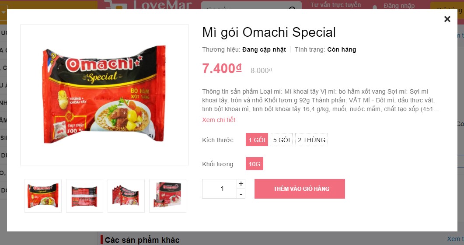
Task: Show the third multi-pack thumbnail
Action: pos(126,196)
